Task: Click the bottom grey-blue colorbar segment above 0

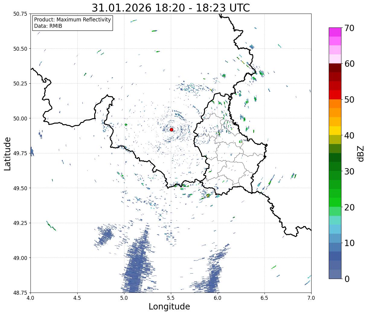Action: [335, 274]
